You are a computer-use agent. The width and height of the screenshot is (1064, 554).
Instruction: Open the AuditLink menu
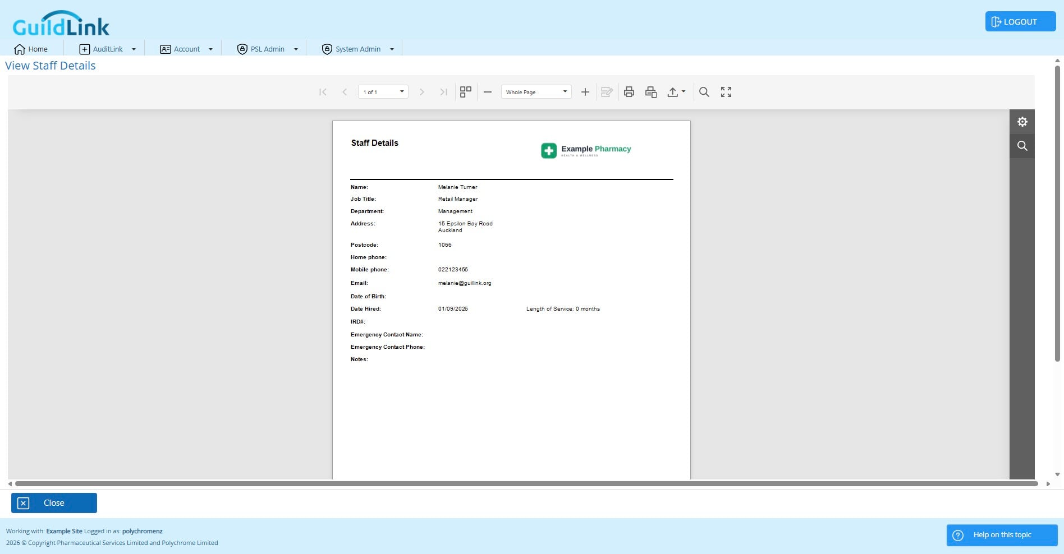pyautogui.click(x=107, y=49)
